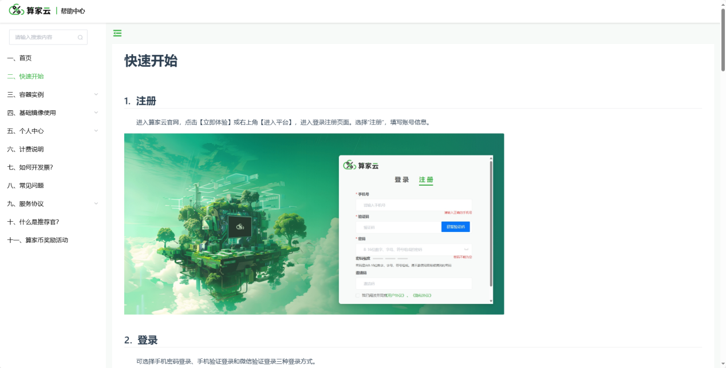Go to 七、如何开发票? page
This screenshot has width=726, height=368.
[x=30, y=167]
